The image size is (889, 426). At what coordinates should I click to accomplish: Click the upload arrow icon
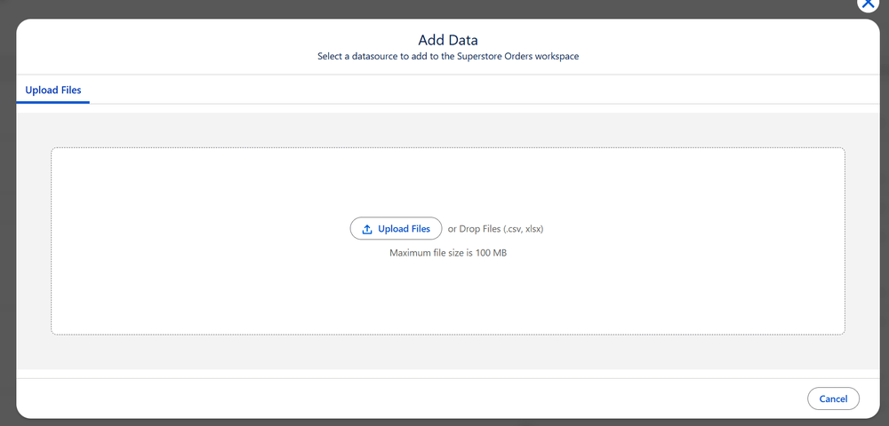click(x=367, y=229)
